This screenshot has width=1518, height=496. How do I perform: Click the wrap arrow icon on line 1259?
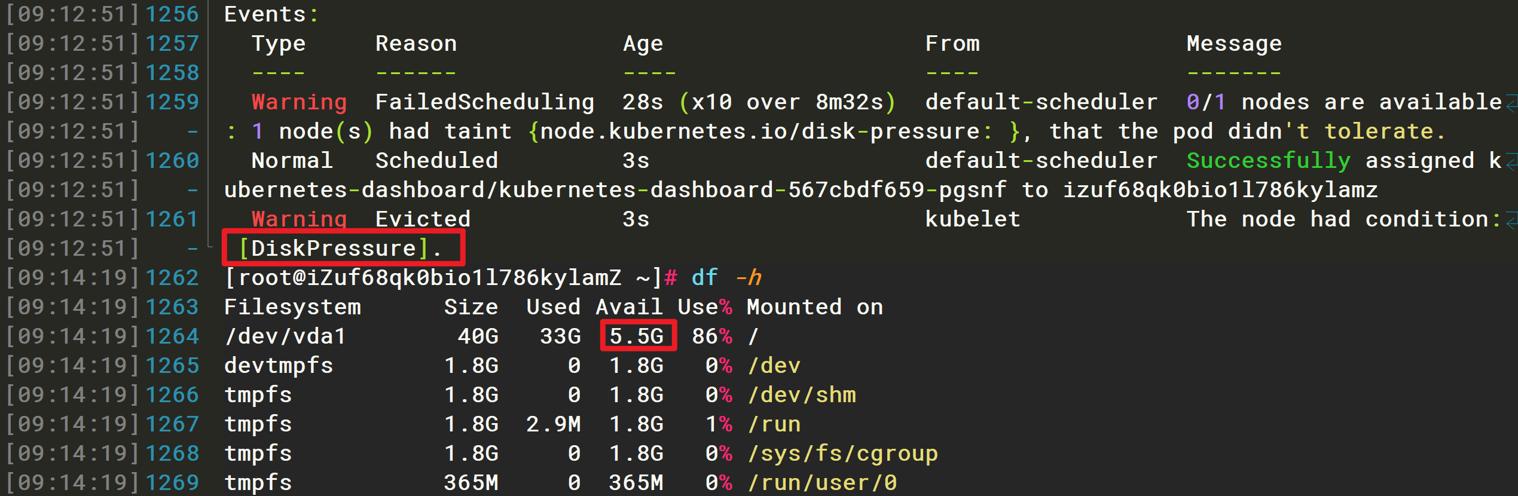click(x=1512, y=103)
